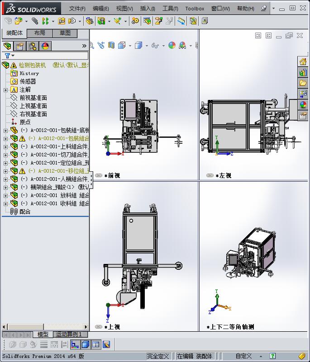Open the Display Style dropdown arrow
Screen dimensions: 310x362
[x=147, y=46]
